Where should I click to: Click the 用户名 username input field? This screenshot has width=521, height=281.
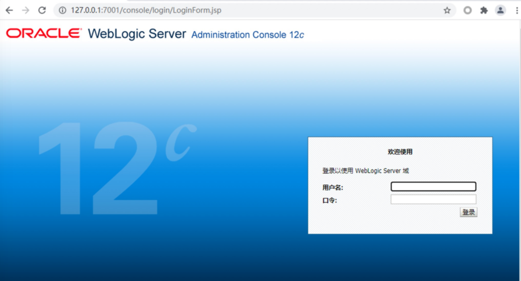click(433, 186)
